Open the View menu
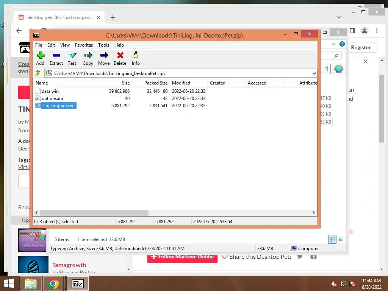This screenshot has height=291, width=388. click(65, 45)
